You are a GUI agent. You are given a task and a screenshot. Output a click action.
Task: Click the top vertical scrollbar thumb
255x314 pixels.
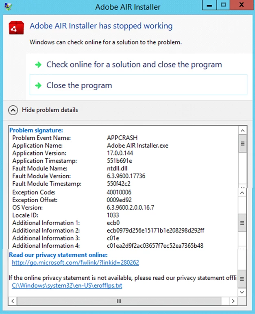(x=242, y=144)
